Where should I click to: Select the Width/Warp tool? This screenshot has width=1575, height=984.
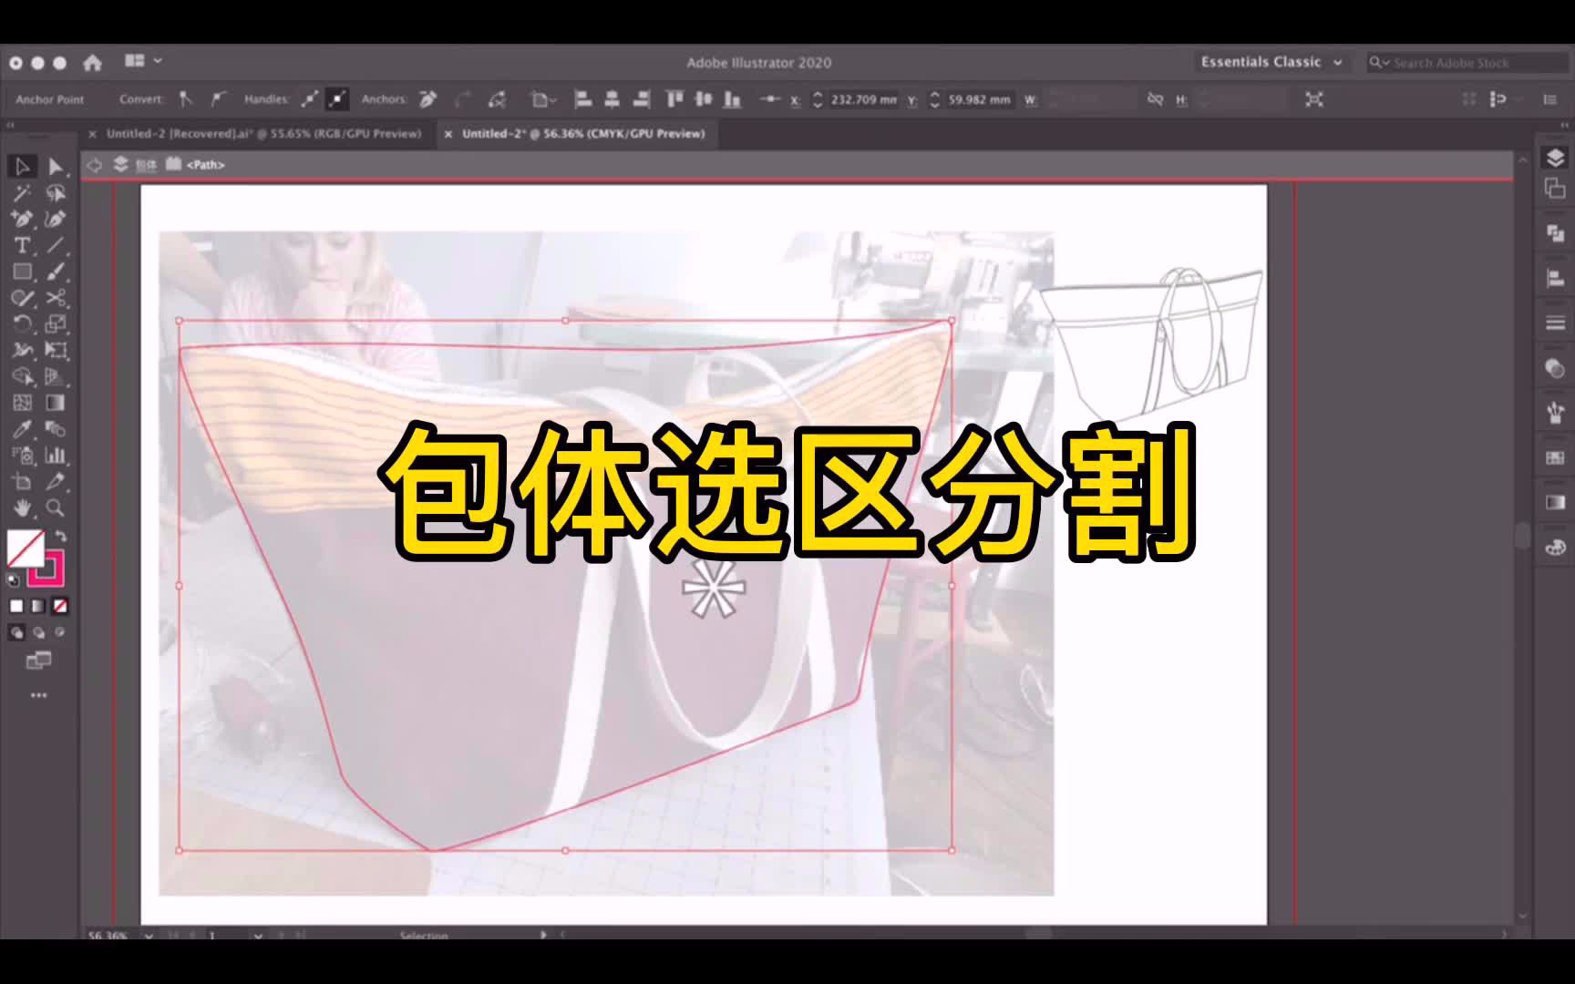(x=23, y=350)
